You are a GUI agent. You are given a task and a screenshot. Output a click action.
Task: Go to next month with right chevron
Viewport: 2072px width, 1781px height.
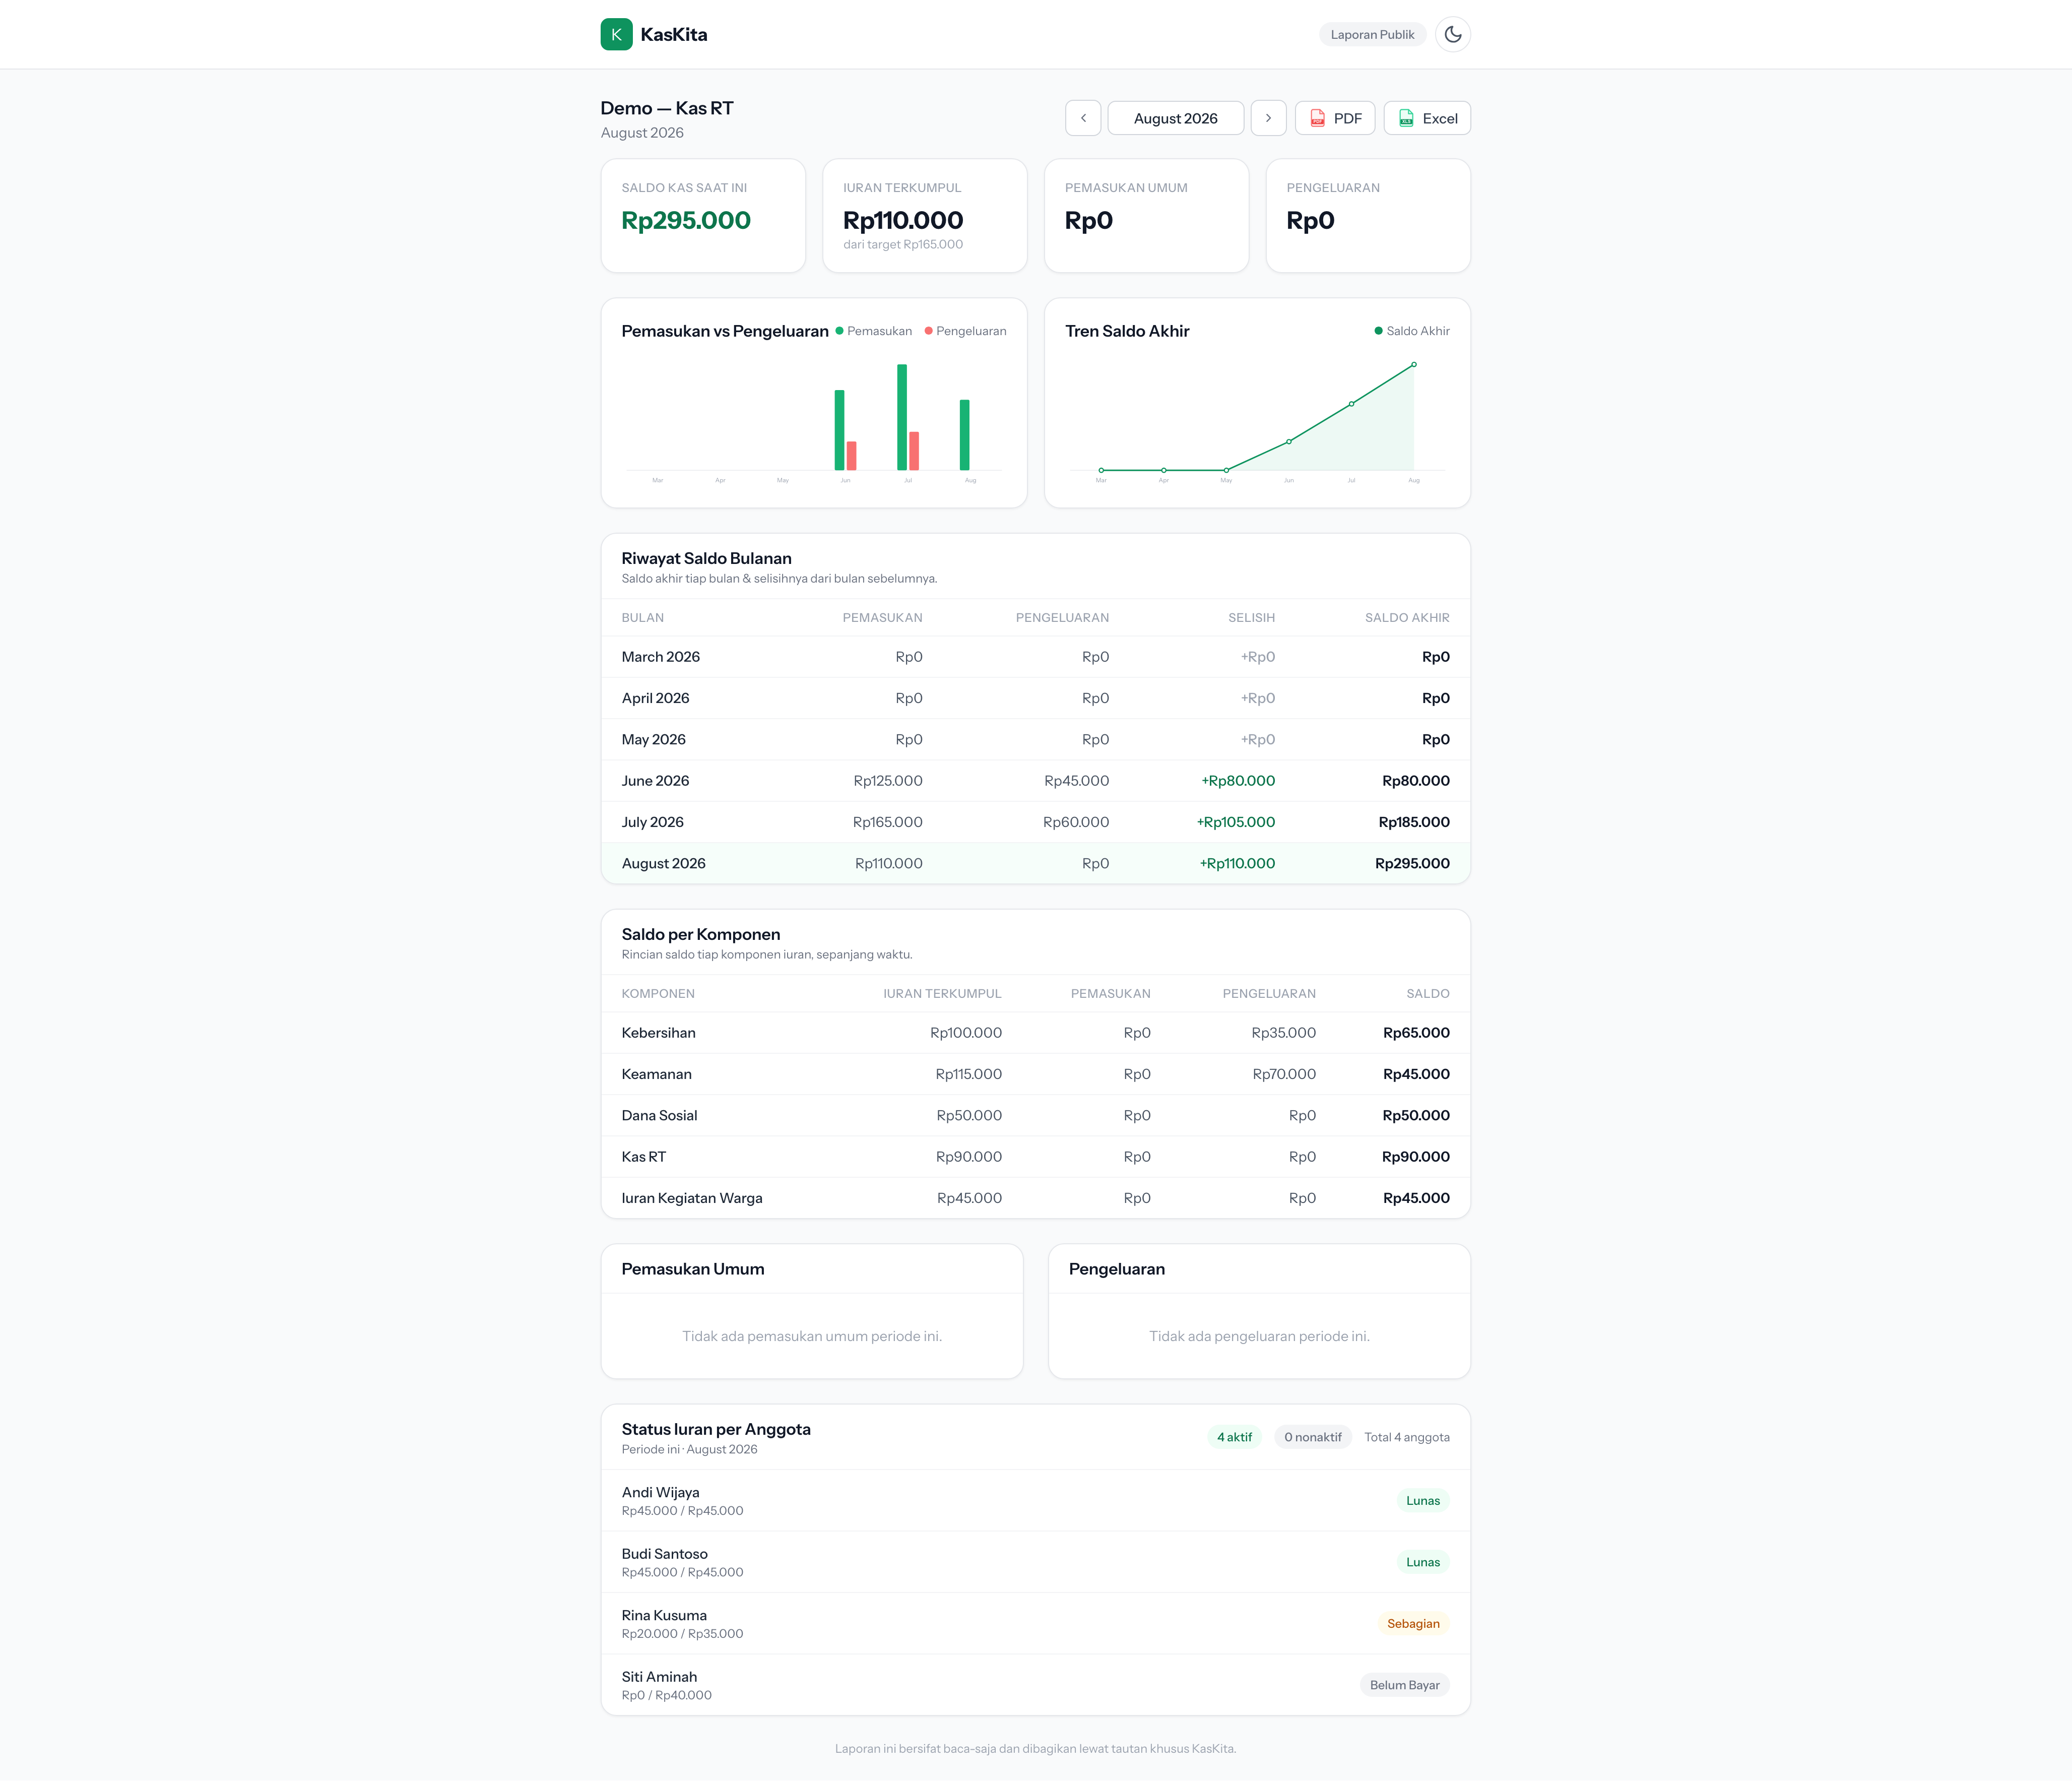1268,118
